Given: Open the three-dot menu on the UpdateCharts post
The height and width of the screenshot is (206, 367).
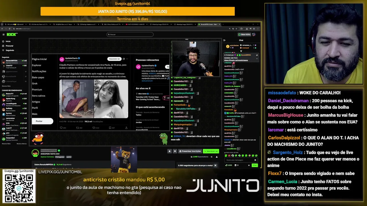Looking at the screenshot, I should click(127, 59).
